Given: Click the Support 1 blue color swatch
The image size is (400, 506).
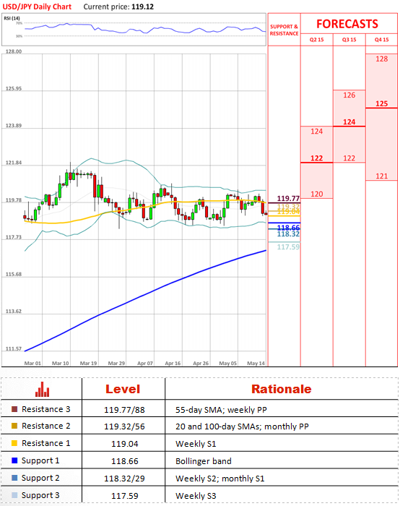Looking at the screenshot, I should [x=14, y=460].
